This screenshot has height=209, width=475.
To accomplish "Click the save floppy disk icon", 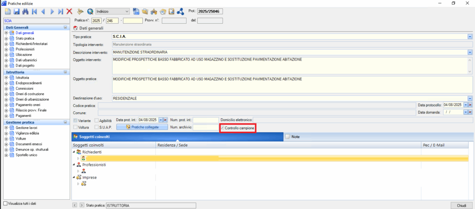I will 16,11.
